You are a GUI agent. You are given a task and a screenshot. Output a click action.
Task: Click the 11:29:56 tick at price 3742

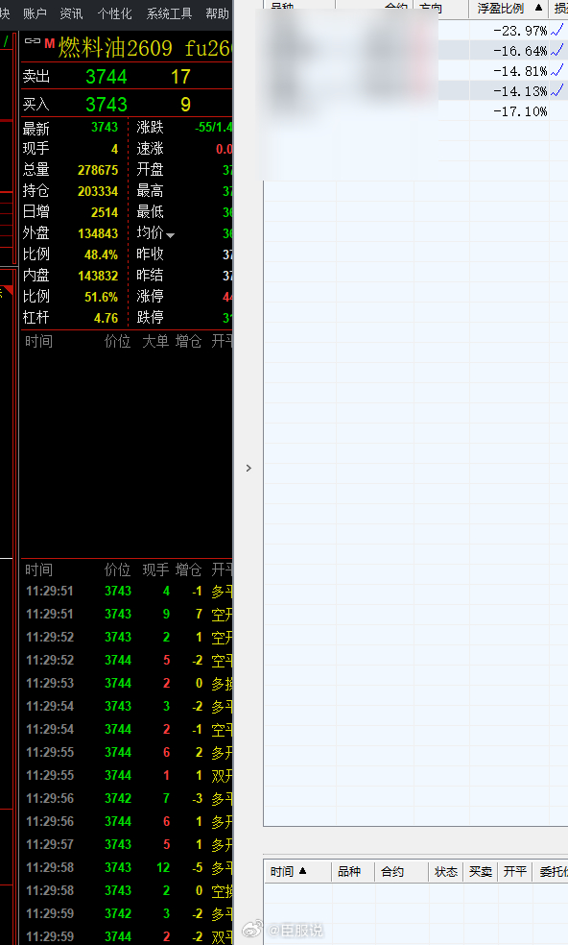(x=129, y=798)
